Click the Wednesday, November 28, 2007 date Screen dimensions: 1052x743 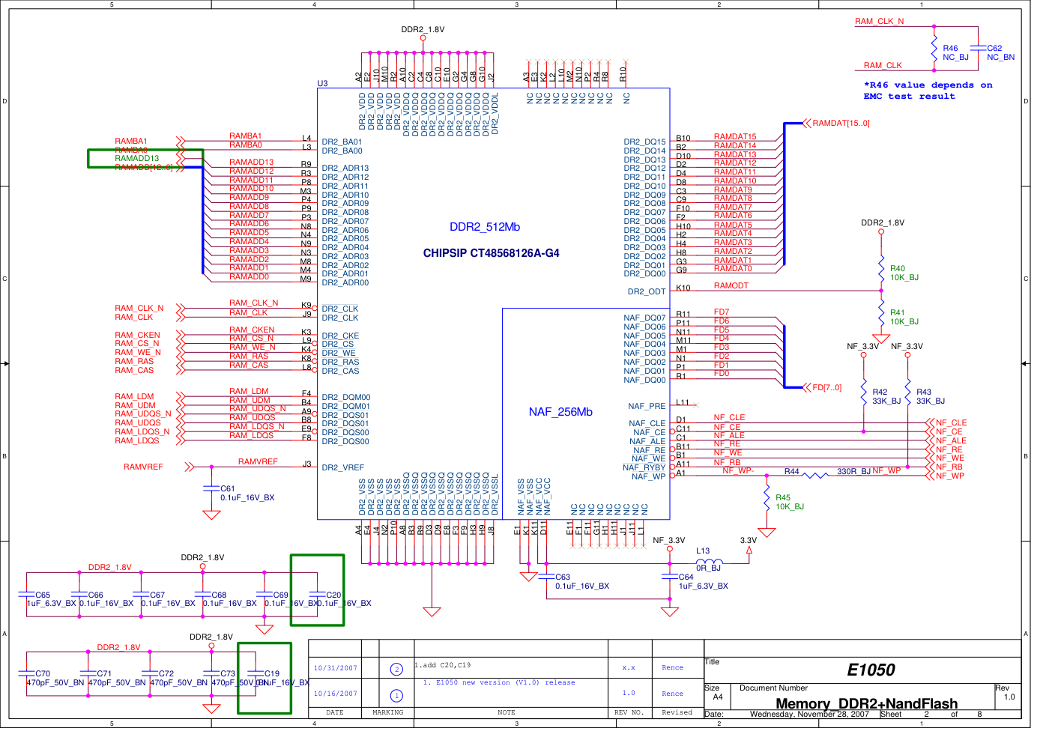coord(809,714)
